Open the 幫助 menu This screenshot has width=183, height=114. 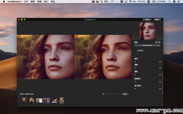coord(53,1)
